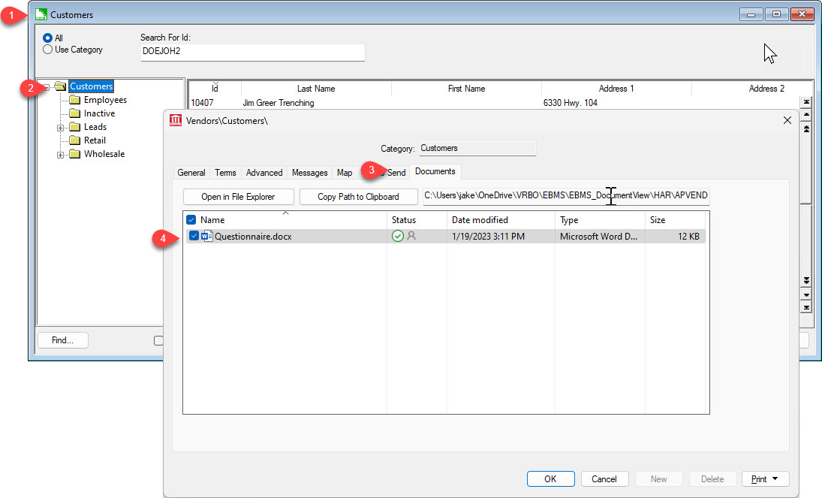This screenshot has width=822, height=498.
Task: Click the Inactive folder icon in the tree
Action: pyautogui.click(x=77, y=113)
